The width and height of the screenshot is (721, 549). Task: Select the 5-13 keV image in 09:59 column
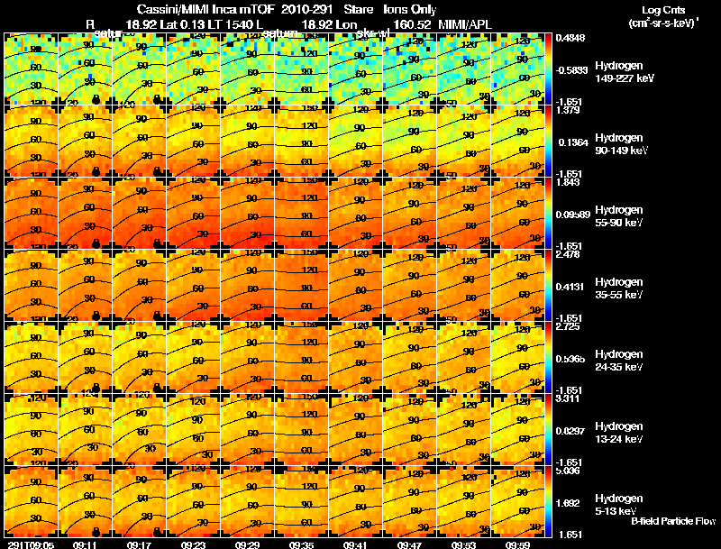[x=517, y=501]
